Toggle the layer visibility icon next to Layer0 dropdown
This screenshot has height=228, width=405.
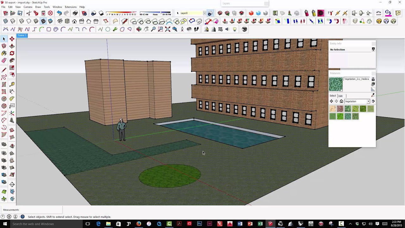coord(210,13)
